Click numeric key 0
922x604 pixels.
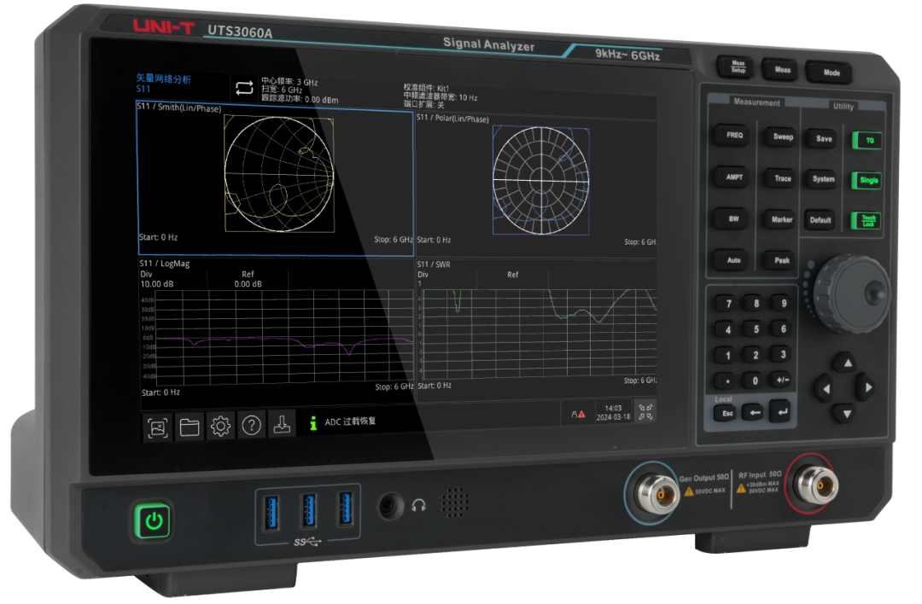point(755,380)
